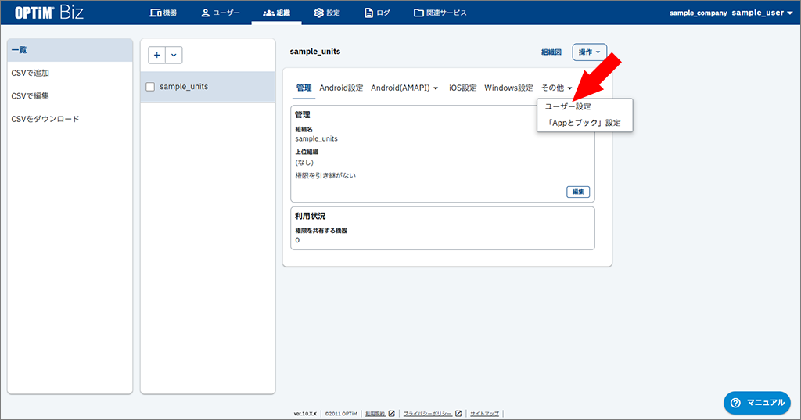Open 関連サービス related services

[440, 13]
